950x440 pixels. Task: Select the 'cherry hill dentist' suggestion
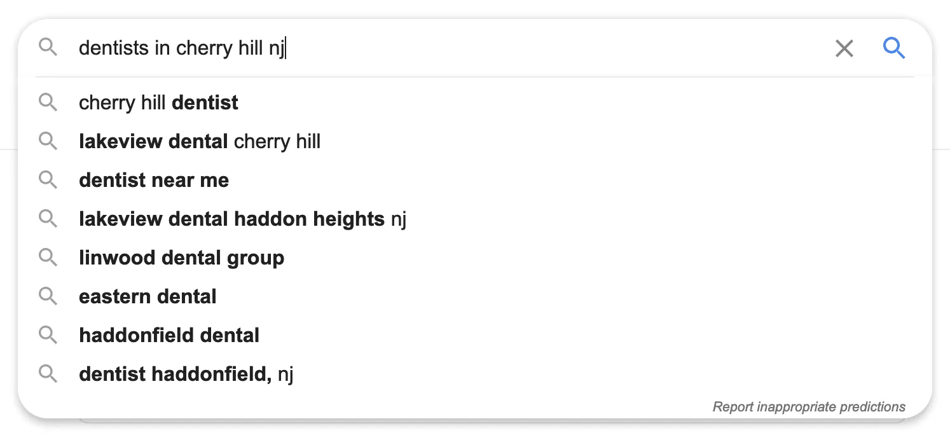(158, 102)
